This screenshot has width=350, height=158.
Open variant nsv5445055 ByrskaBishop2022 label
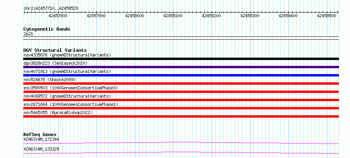click(58, 113)
